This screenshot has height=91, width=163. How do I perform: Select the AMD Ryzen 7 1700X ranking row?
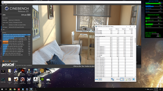(17, 40)
